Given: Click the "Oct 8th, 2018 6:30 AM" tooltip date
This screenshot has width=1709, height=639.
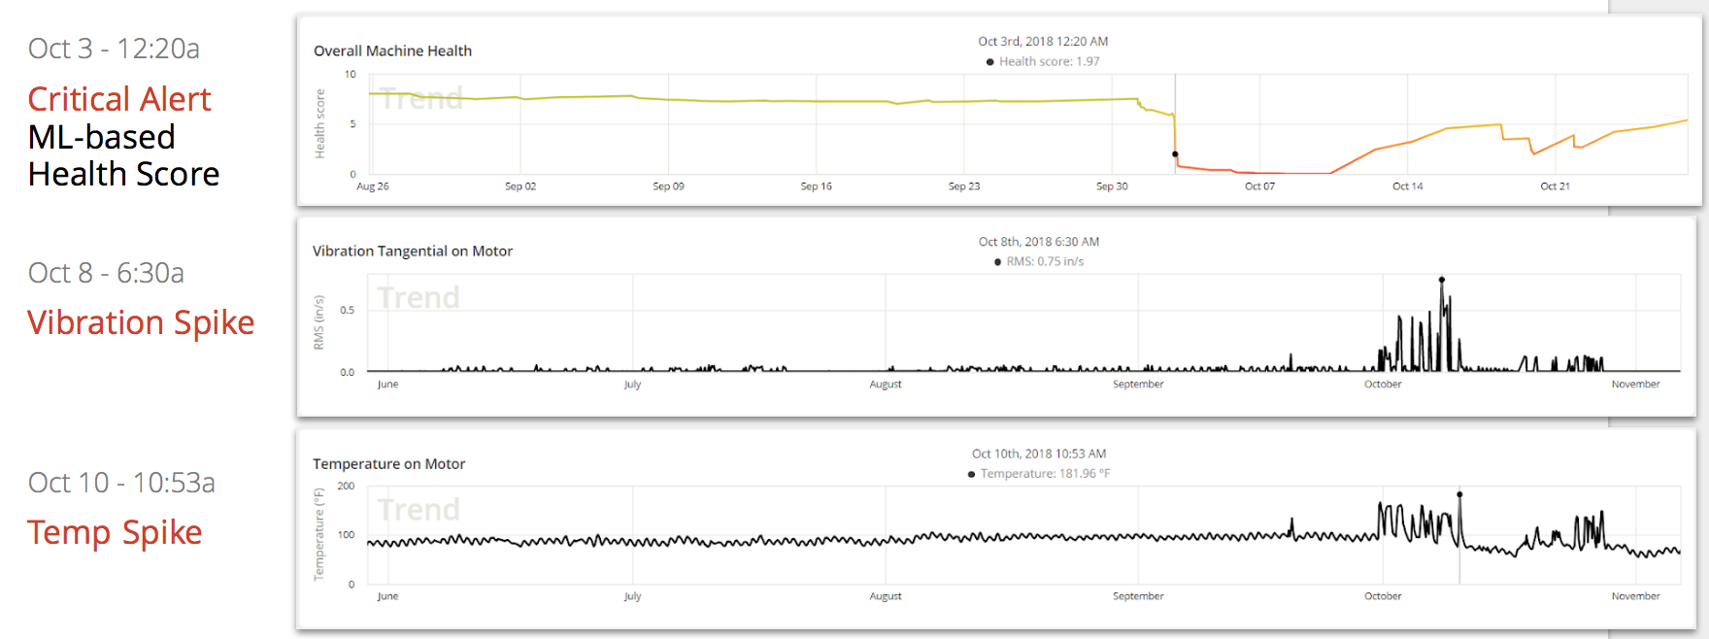Looking at the screenshot, I should [1039, 242].
